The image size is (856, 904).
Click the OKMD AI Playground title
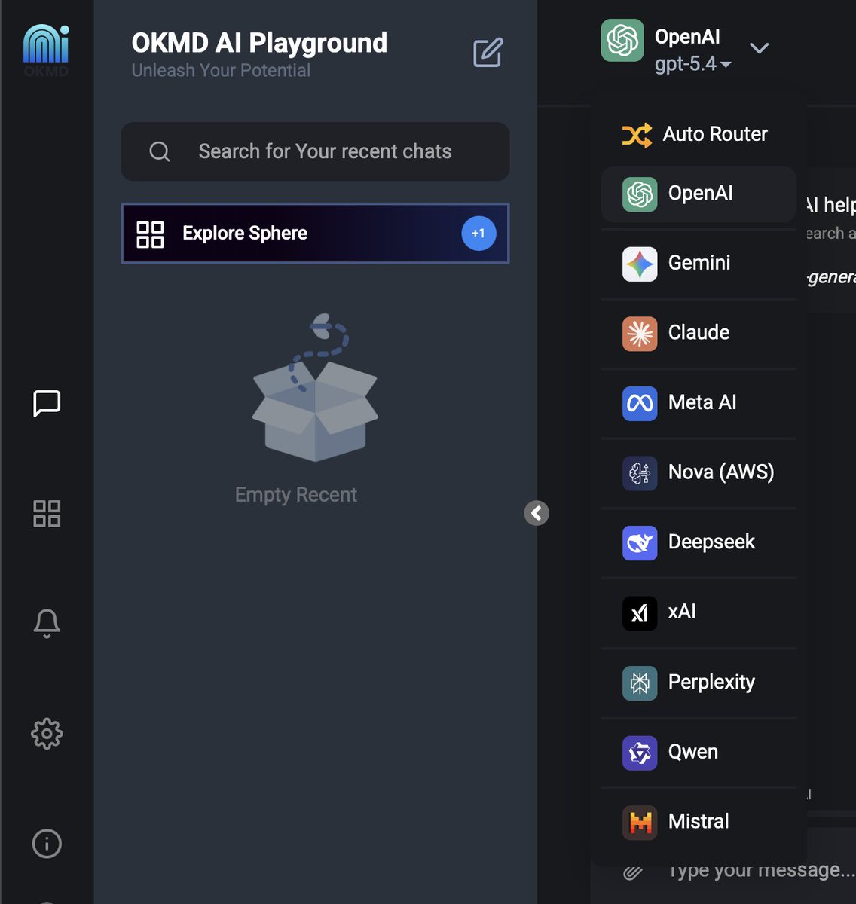pos(259,43)
